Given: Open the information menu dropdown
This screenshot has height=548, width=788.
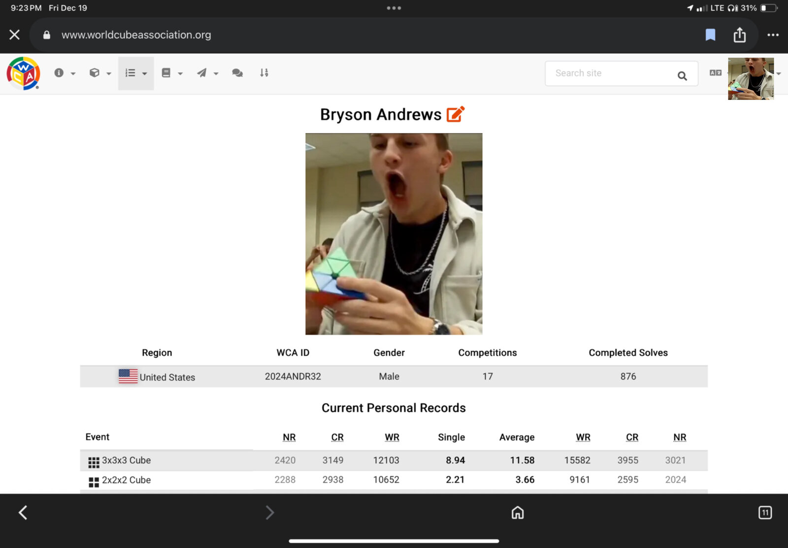Looking at the screenshot, I should [x=65, y=73].
